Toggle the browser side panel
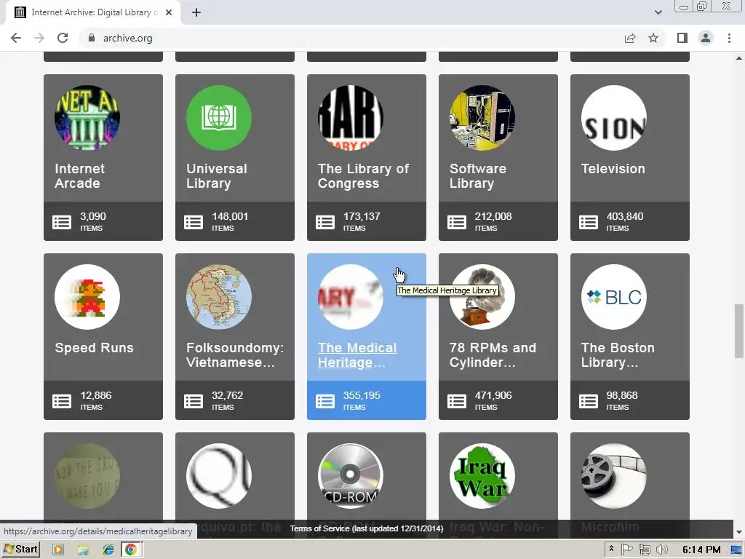745x559 pixels. coord(682,38)
